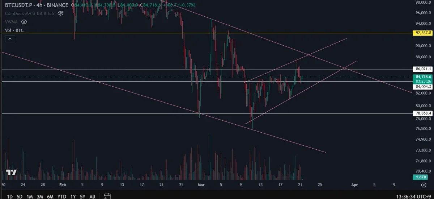
Task: Click the 70,400.0 price axis label
Action: (423, 171)
